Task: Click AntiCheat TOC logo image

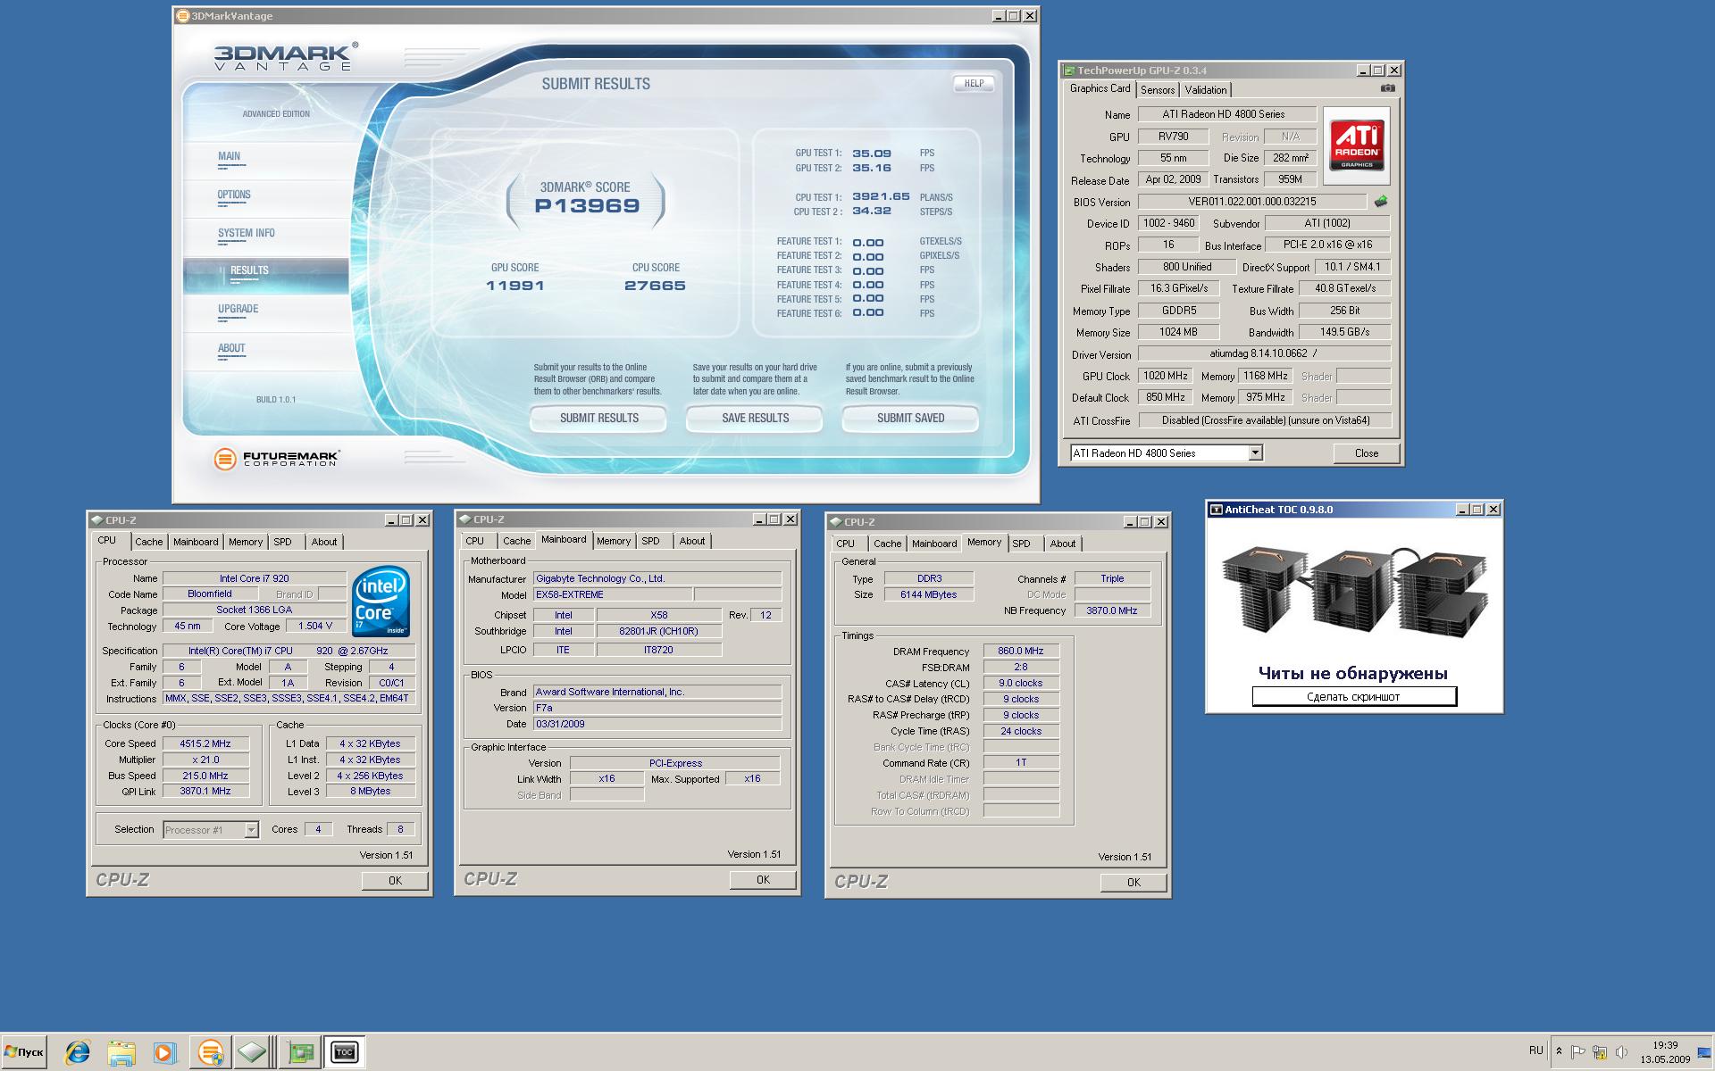Action: click(x=1354, y=593)
